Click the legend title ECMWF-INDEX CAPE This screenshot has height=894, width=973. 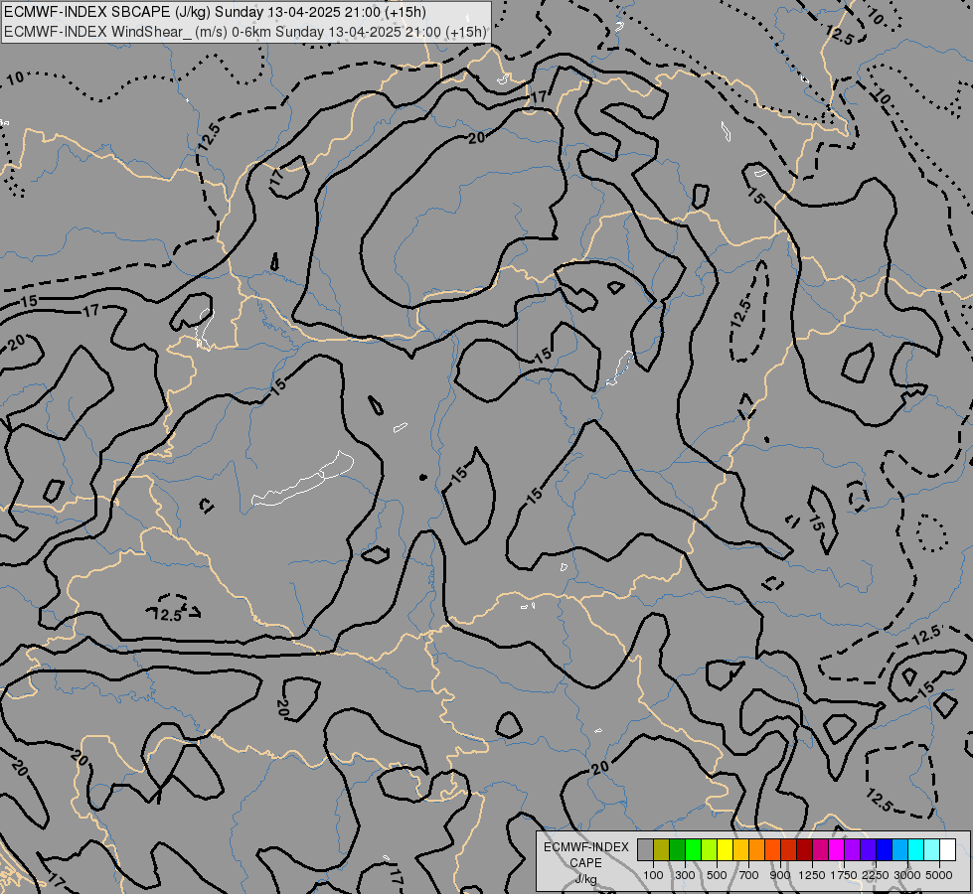pos(585,855)
